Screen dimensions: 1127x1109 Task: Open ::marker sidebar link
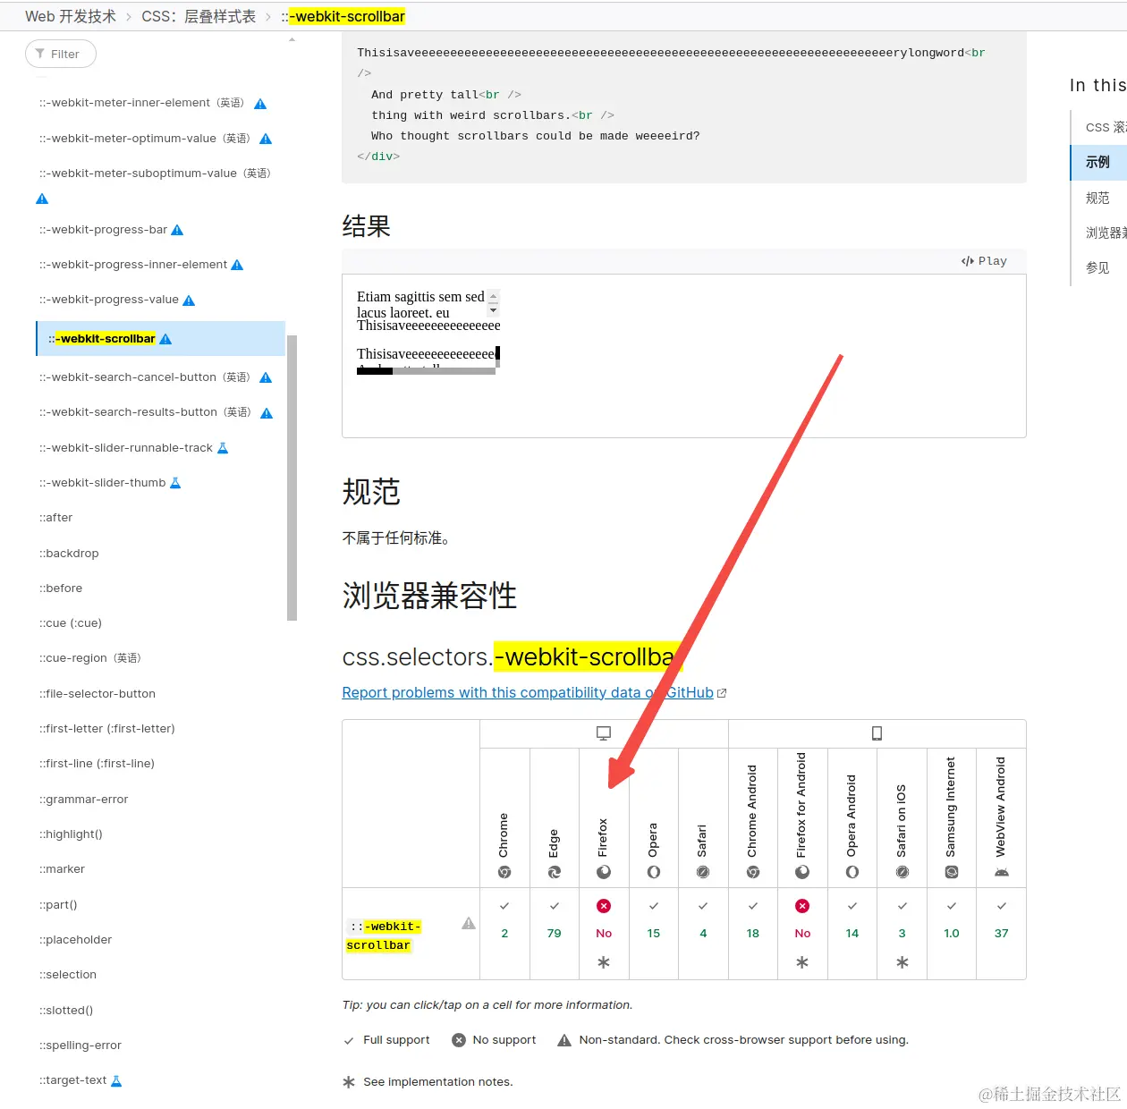tap(62, 869)
